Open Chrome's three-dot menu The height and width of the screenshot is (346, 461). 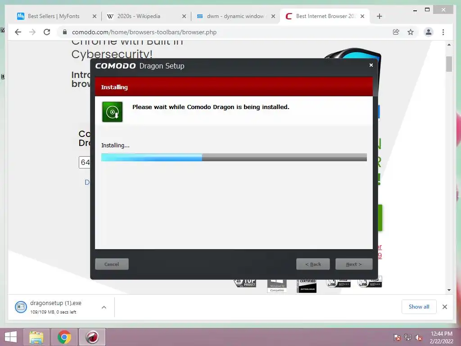[443, 32]
